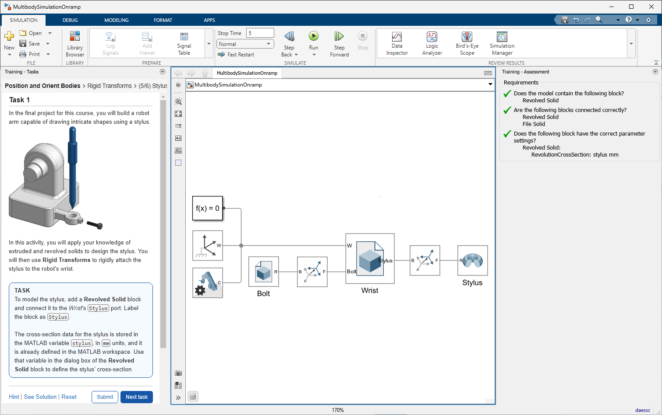Select the Mechanism Configuration gear block
662x415 pixels.
tap(208, 283)
